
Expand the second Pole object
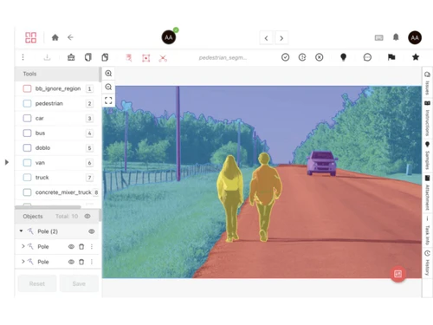[23, 262]
